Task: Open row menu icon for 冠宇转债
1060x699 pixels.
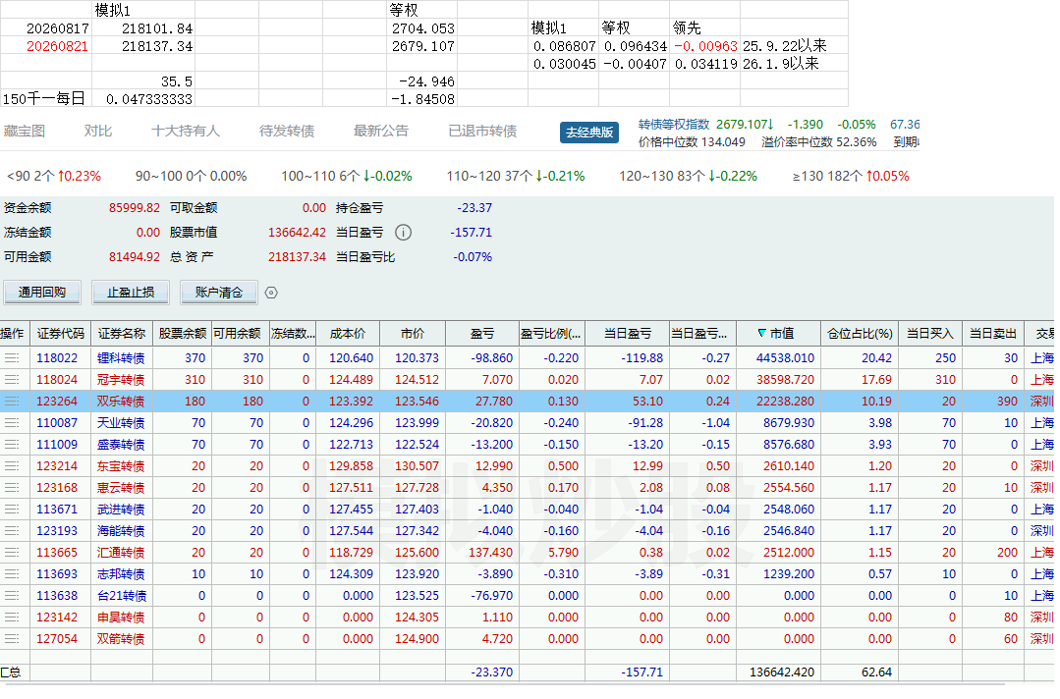Action: click(12, 380)
